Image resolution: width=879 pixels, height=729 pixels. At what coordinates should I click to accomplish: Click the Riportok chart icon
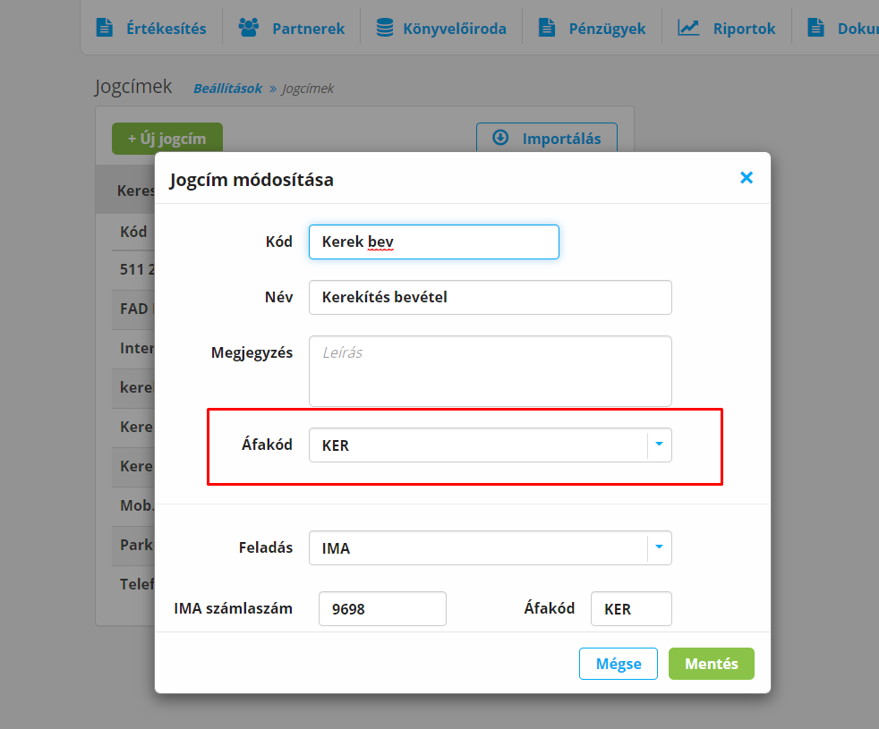[688, 28]
